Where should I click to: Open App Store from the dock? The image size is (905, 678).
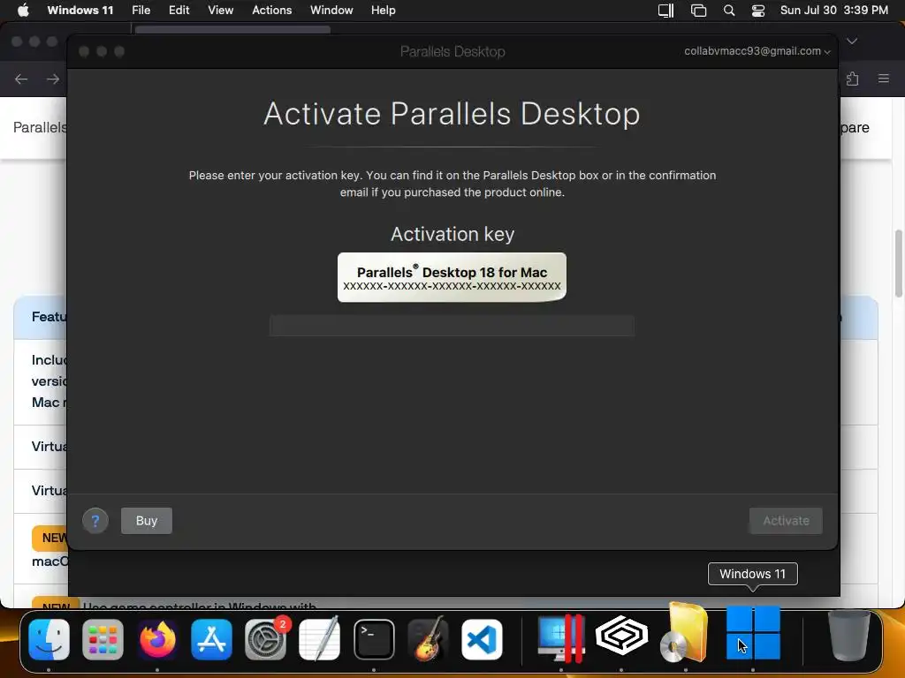click(x=212, y=639)
